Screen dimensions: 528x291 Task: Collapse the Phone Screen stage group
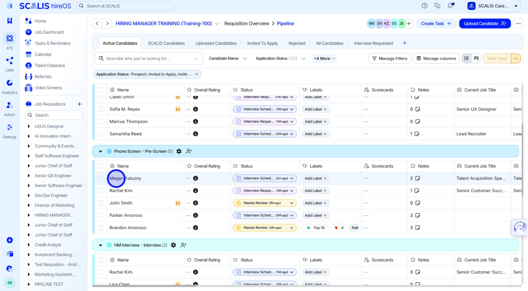[x=101, y=151]
